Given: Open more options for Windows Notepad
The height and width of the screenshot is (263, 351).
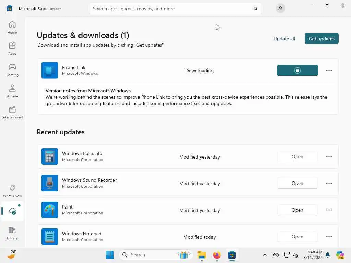Looking at the screenshot, I should tap(329, 237).
